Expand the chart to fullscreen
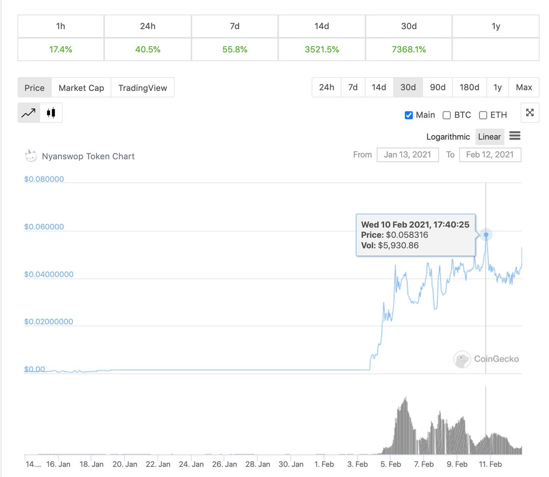Screen dimensions: 549x477 pos(530,112)
